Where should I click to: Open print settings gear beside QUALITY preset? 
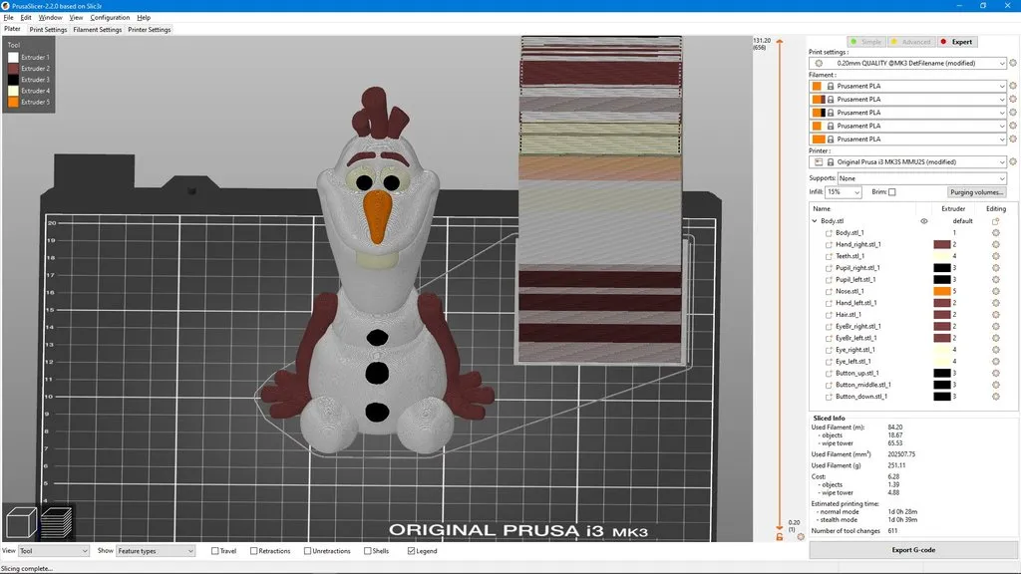1013,63
